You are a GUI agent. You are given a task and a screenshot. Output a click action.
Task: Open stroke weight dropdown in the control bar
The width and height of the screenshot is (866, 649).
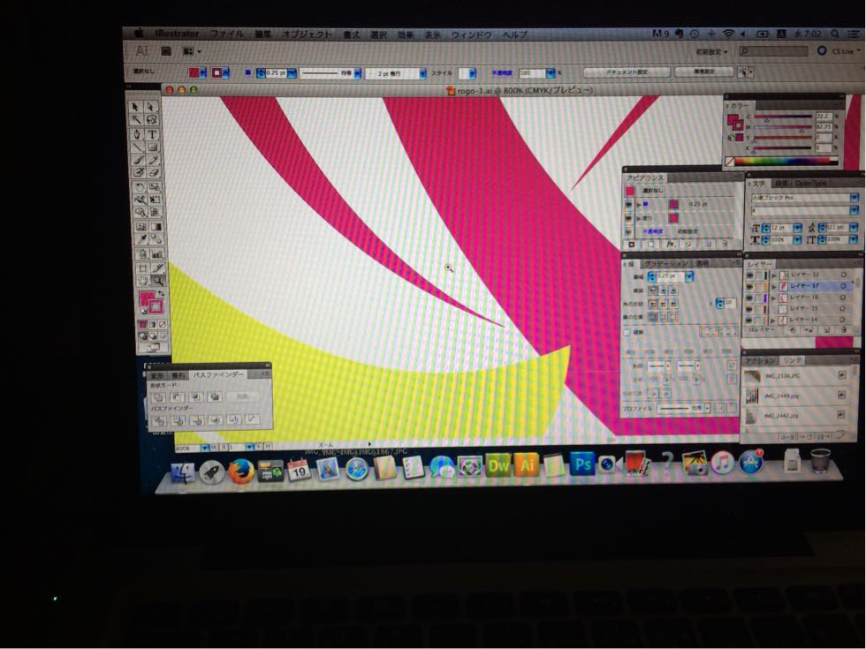pyautogui.click(x=292, y=72)
